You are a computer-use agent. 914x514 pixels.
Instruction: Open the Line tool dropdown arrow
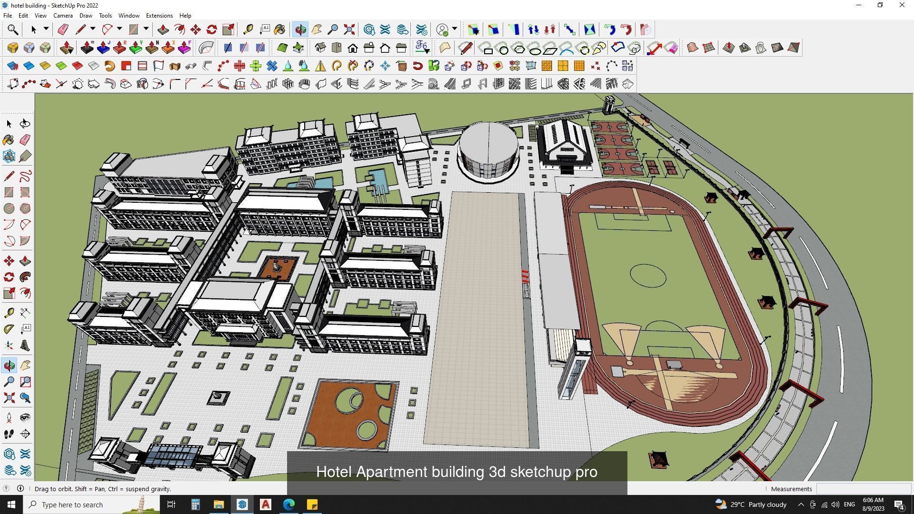[x=93, y=29]
